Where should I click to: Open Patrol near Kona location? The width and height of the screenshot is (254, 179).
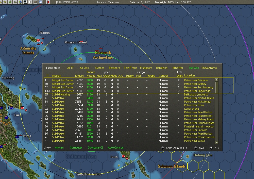194,105
